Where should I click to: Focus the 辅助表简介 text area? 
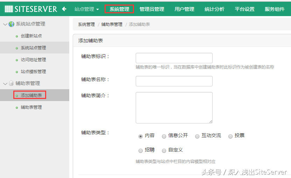tap(174, 108)
